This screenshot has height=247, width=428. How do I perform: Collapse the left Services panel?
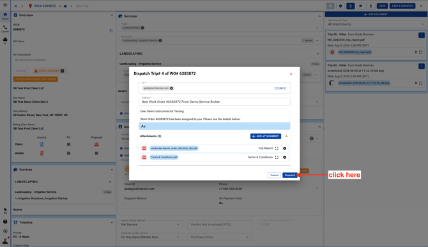point(112,170)
